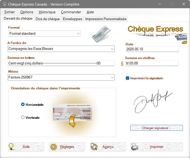Toggle the Imprimer la signature checkbox
The width and height of the screenshot is (190, 158).
click(x=127, y=78)
